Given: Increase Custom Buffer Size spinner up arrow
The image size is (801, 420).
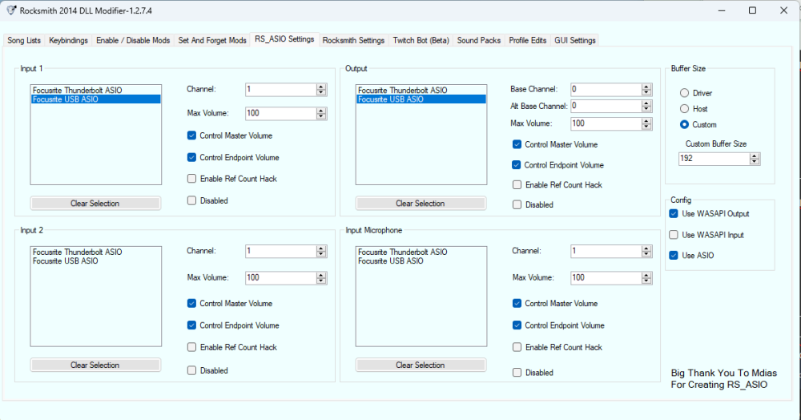Looking at the screenshot, I should click(755, 155).
